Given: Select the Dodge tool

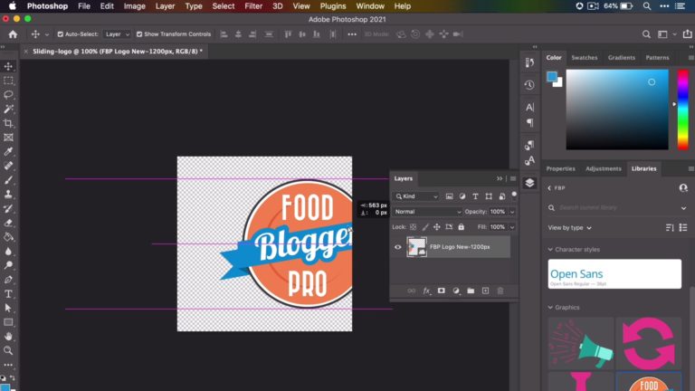Looking at the screenshot, I should tap(8, 265).
